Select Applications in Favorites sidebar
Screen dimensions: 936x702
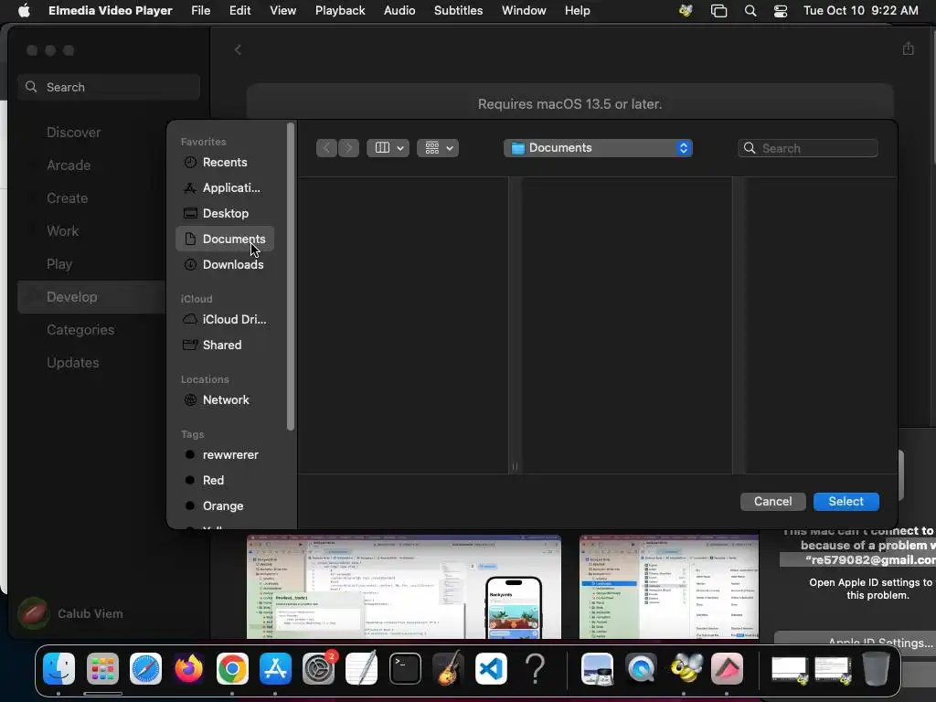(225, 188)
